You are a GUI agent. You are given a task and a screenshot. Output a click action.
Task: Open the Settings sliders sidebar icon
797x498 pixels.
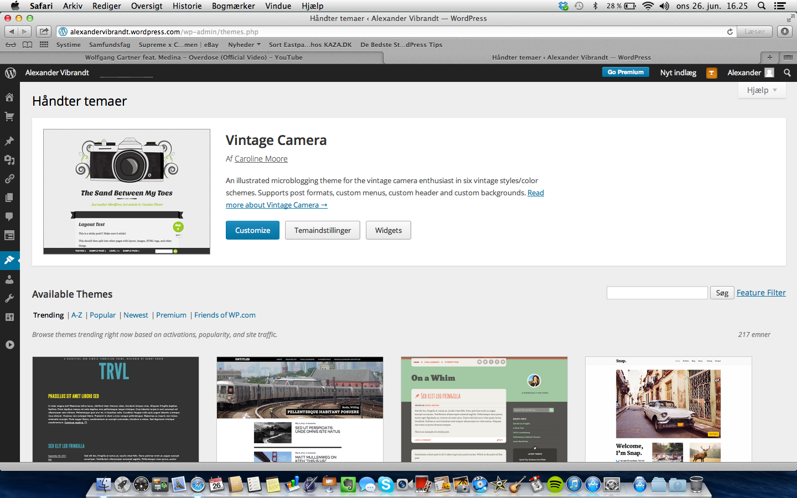[9, 317]
